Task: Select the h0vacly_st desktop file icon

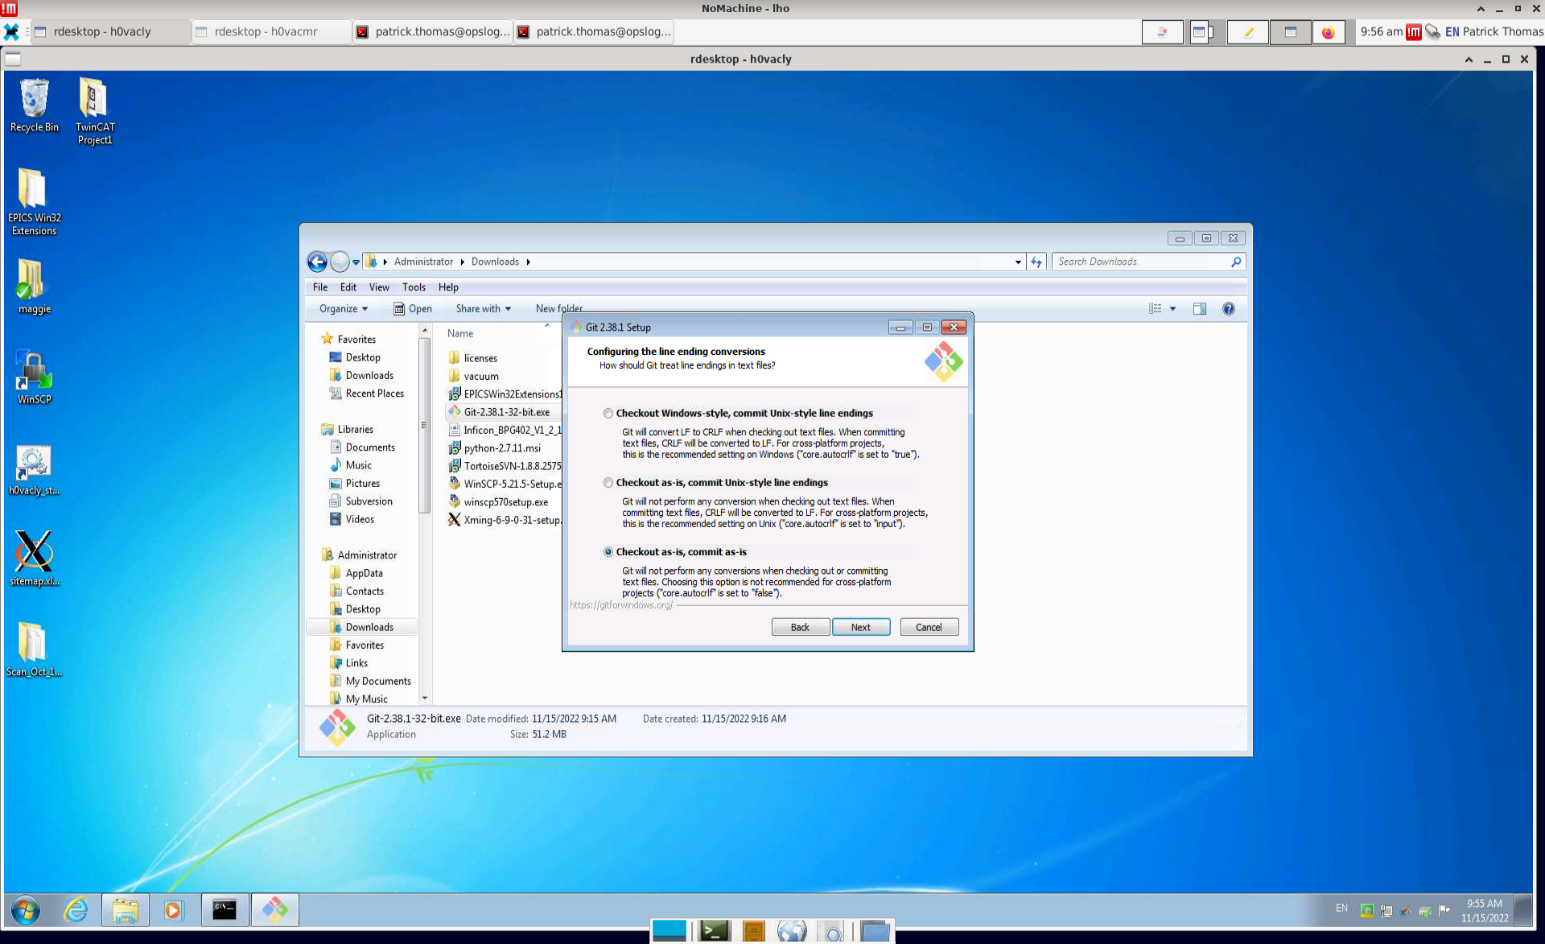Action: coord(34,469)
